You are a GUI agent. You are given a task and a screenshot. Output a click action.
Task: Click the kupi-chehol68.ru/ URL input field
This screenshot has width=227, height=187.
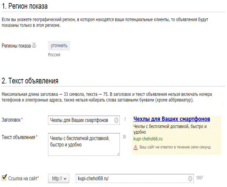coord(135,179)
